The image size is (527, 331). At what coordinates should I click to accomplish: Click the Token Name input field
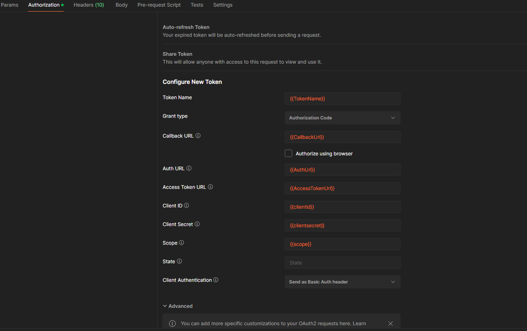click(x=342, y=98)
